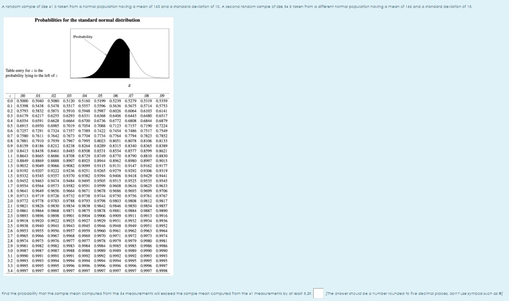Click the row label 1.0
509x301 pixels.
pos(11,152)
